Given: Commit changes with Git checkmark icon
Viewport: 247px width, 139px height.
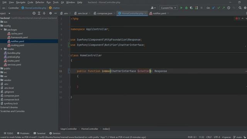Looking at the screenshot, I should point(218,8).
